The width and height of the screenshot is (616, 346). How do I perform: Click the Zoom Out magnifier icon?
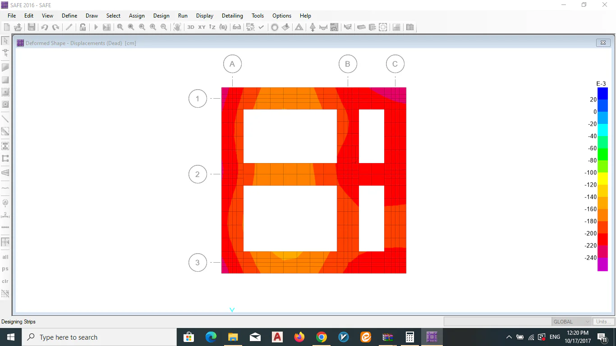(x=164, y=27)
